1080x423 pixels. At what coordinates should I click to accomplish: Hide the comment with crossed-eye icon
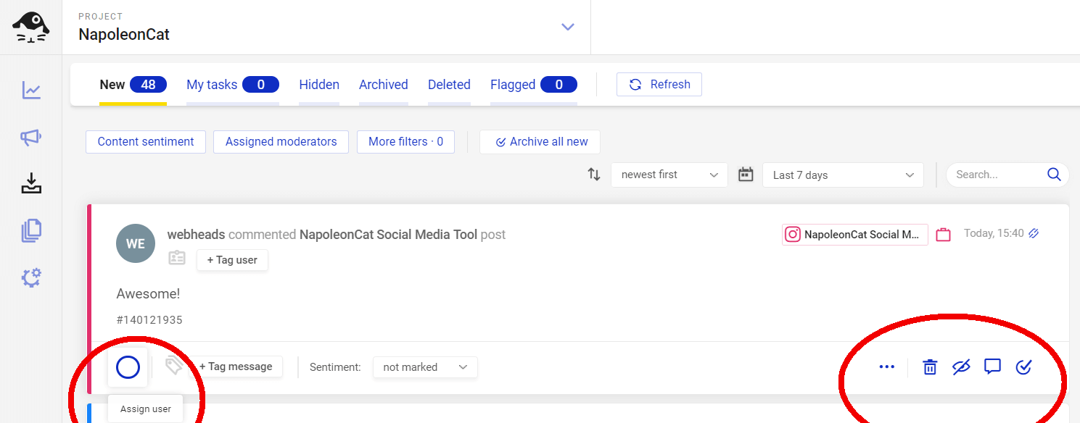[x=961, y=367]
